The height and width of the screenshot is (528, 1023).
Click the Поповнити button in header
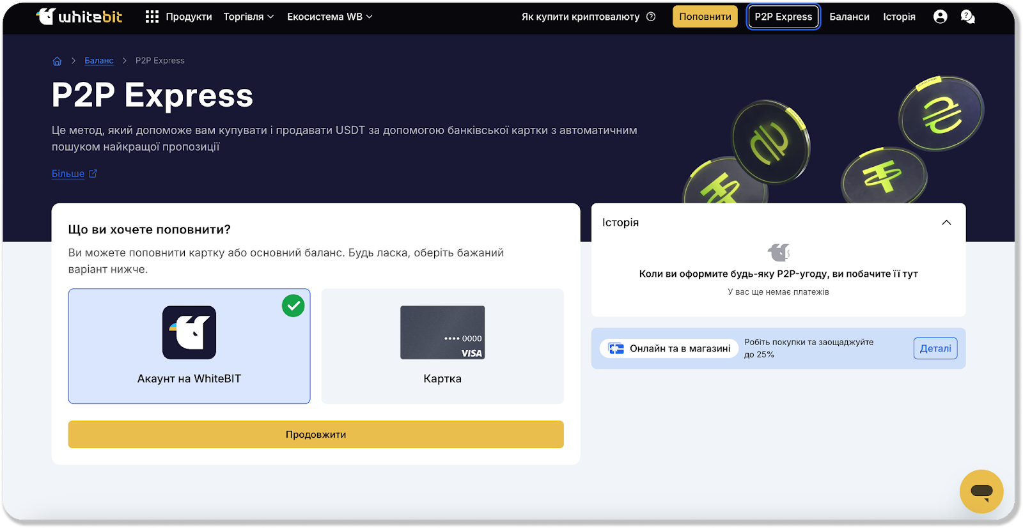pos(705,17)
